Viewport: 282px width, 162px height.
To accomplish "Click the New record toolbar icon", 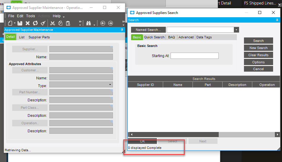I will click(10, 23).
